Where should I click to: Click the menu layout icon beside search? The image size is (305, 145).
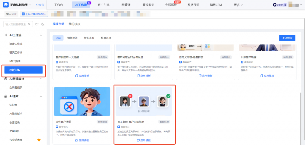37,24
